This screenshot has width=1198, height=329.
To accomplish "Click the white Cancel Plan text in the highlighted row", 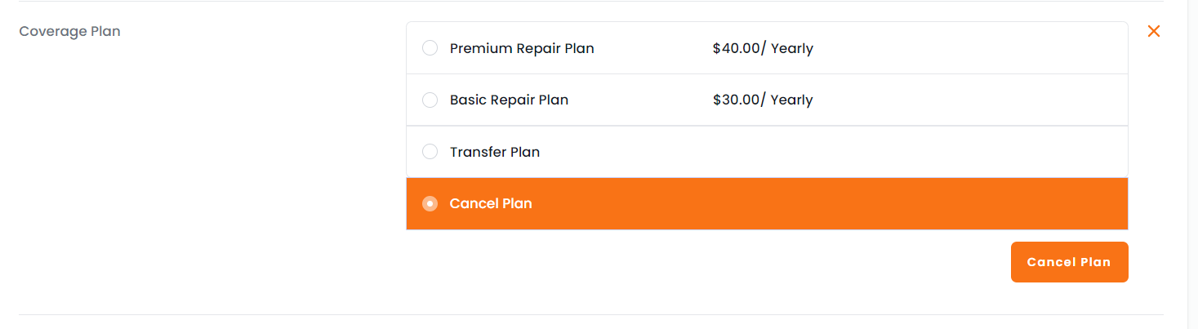I will [x=491, y=203].
